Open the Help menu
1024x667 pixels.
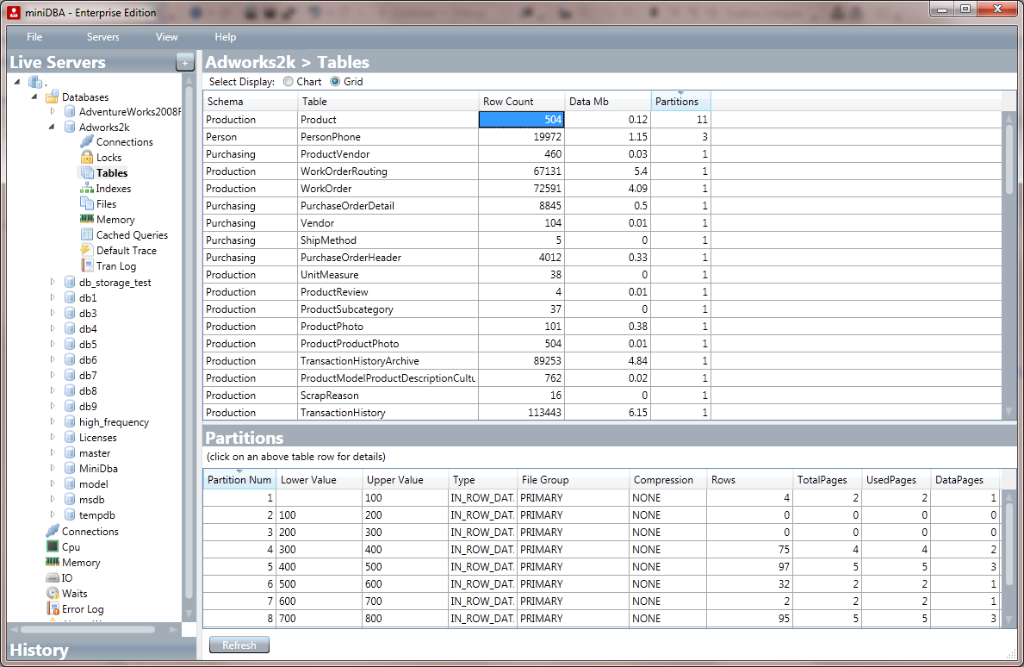pyautogui.click(x=226, y=36)
